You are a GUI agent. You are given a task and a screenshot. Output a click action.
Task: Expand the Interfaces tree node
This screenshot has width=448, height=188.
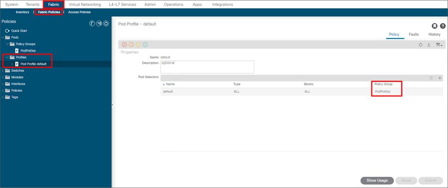coord(3,84)
